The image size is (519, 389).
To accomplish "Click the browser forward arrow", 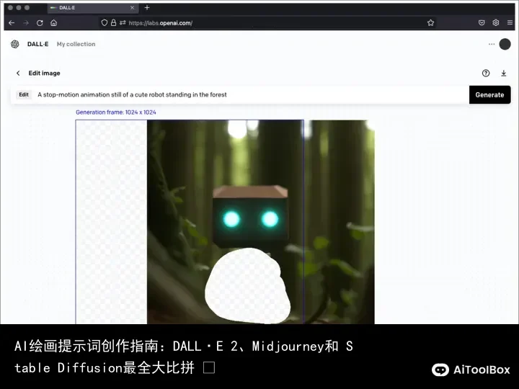I will click(26, 23).
